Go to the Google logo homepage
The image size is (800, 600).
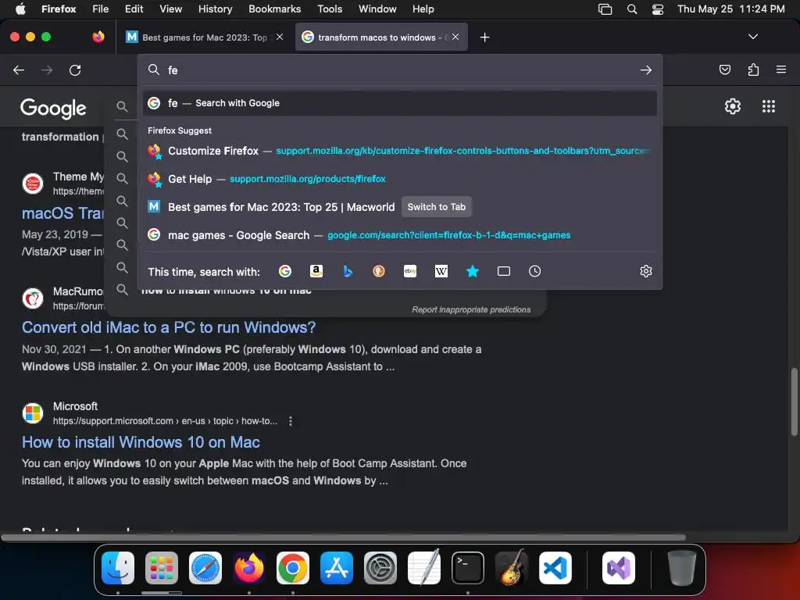click(x=53, y=108)
